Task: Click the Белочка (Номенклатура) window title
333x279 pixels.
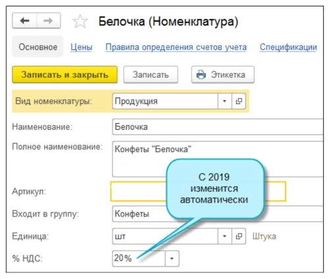Action: pos(168,22)
